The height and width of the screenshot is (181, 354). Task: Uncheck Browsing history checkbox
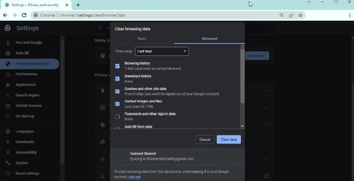(117, 66)
